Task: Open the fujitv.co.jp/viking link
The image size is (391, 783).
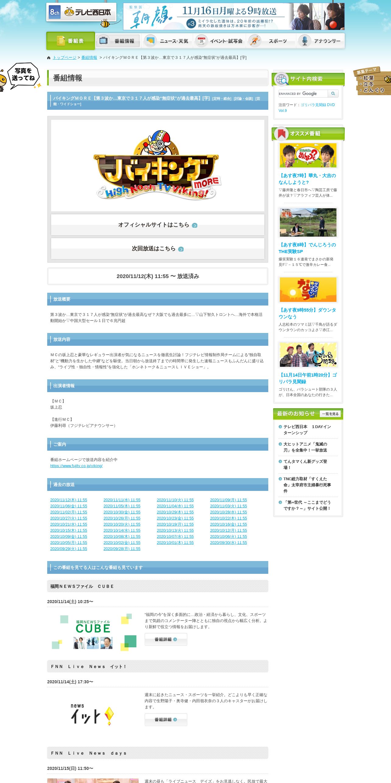Action: 76,466
